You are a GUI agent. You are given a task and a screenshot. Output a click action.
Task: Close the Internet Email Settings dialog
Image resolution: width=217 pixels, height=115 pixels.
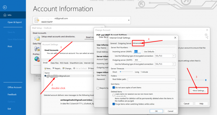(175, 38)
